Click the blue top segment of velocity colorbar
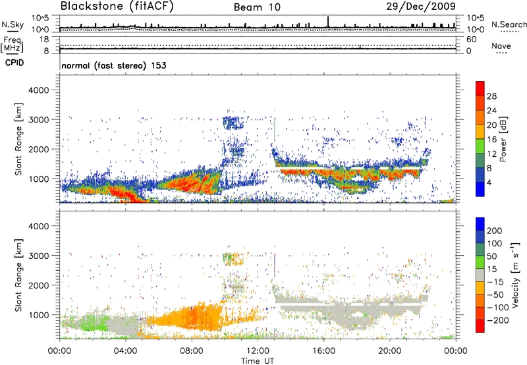The width and height of the screenshot is (527, 365). click(x=480, y=224)
